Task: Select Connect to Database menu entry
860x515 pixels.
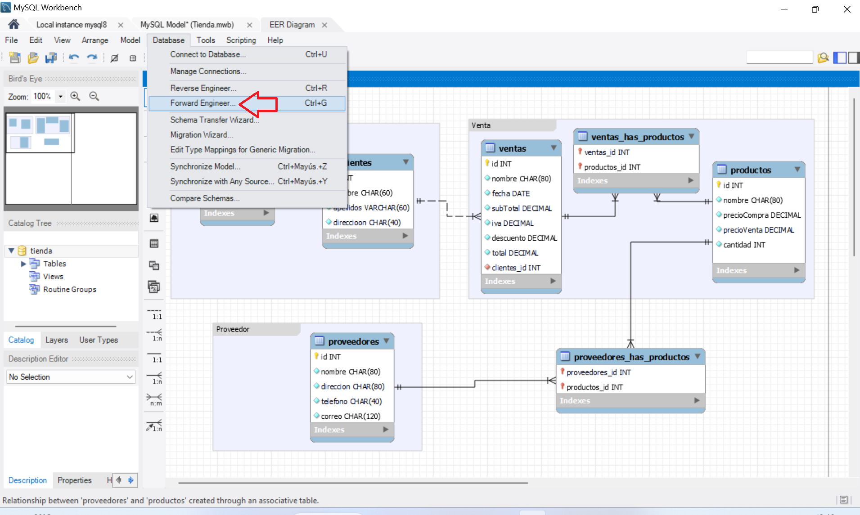Action: tap(247, 54)
